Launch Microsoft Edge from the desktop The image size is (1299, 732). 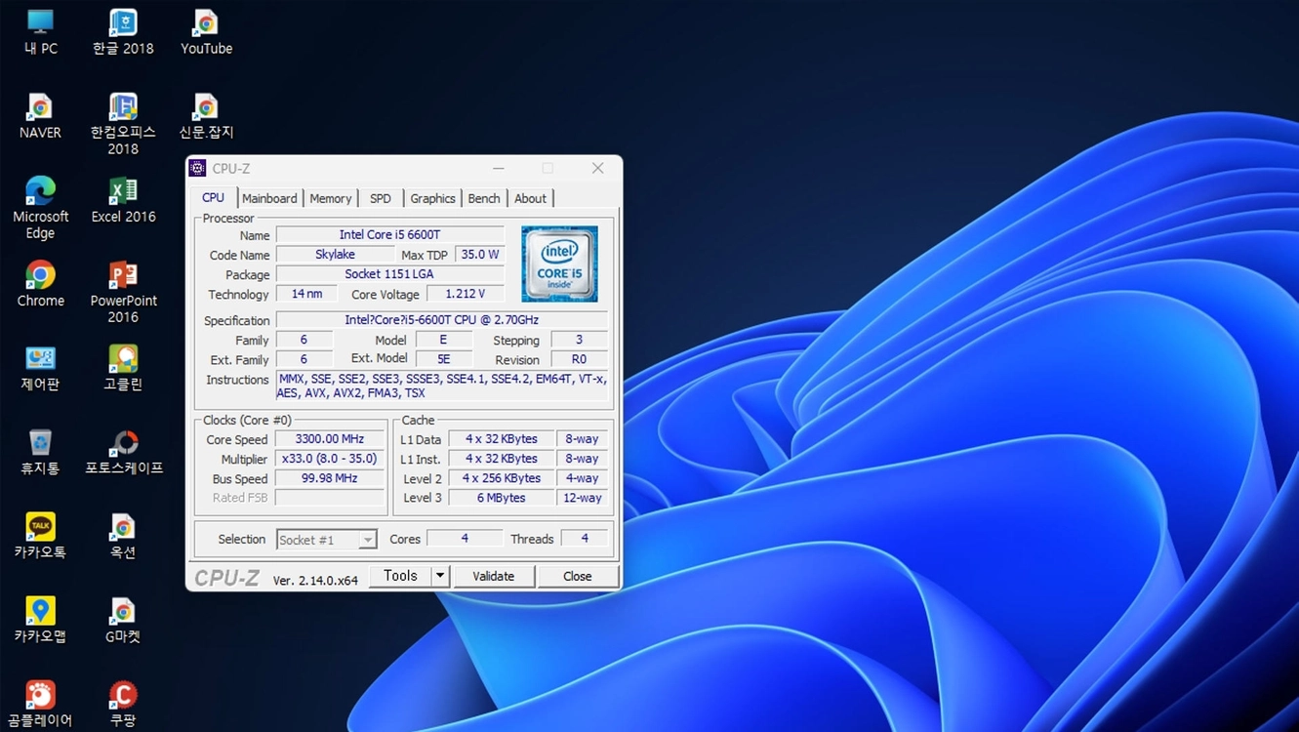coord(40,208)
